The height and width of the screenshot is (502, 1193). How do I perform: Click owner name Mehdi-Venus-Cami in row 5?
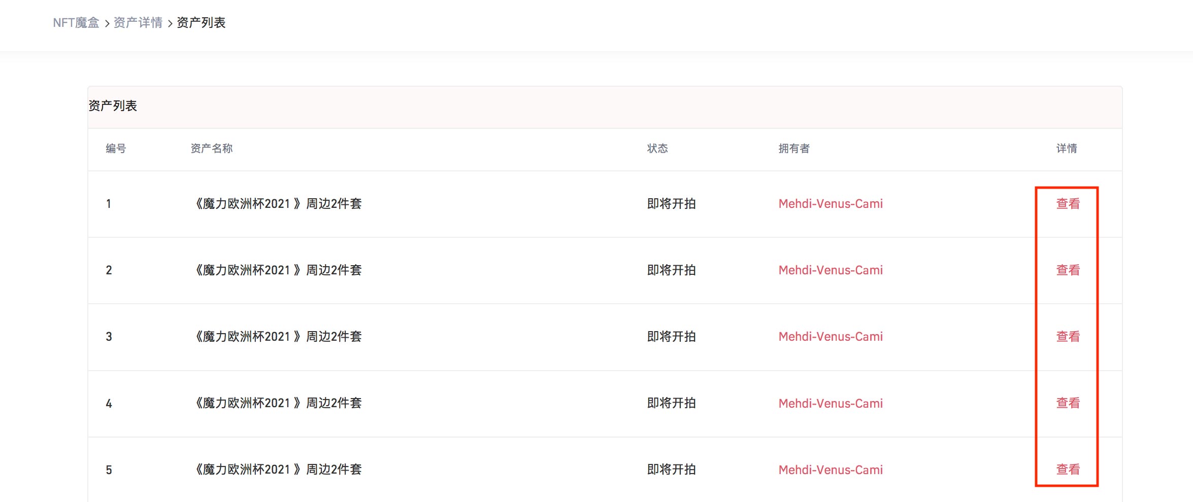[x=831, y=470]
